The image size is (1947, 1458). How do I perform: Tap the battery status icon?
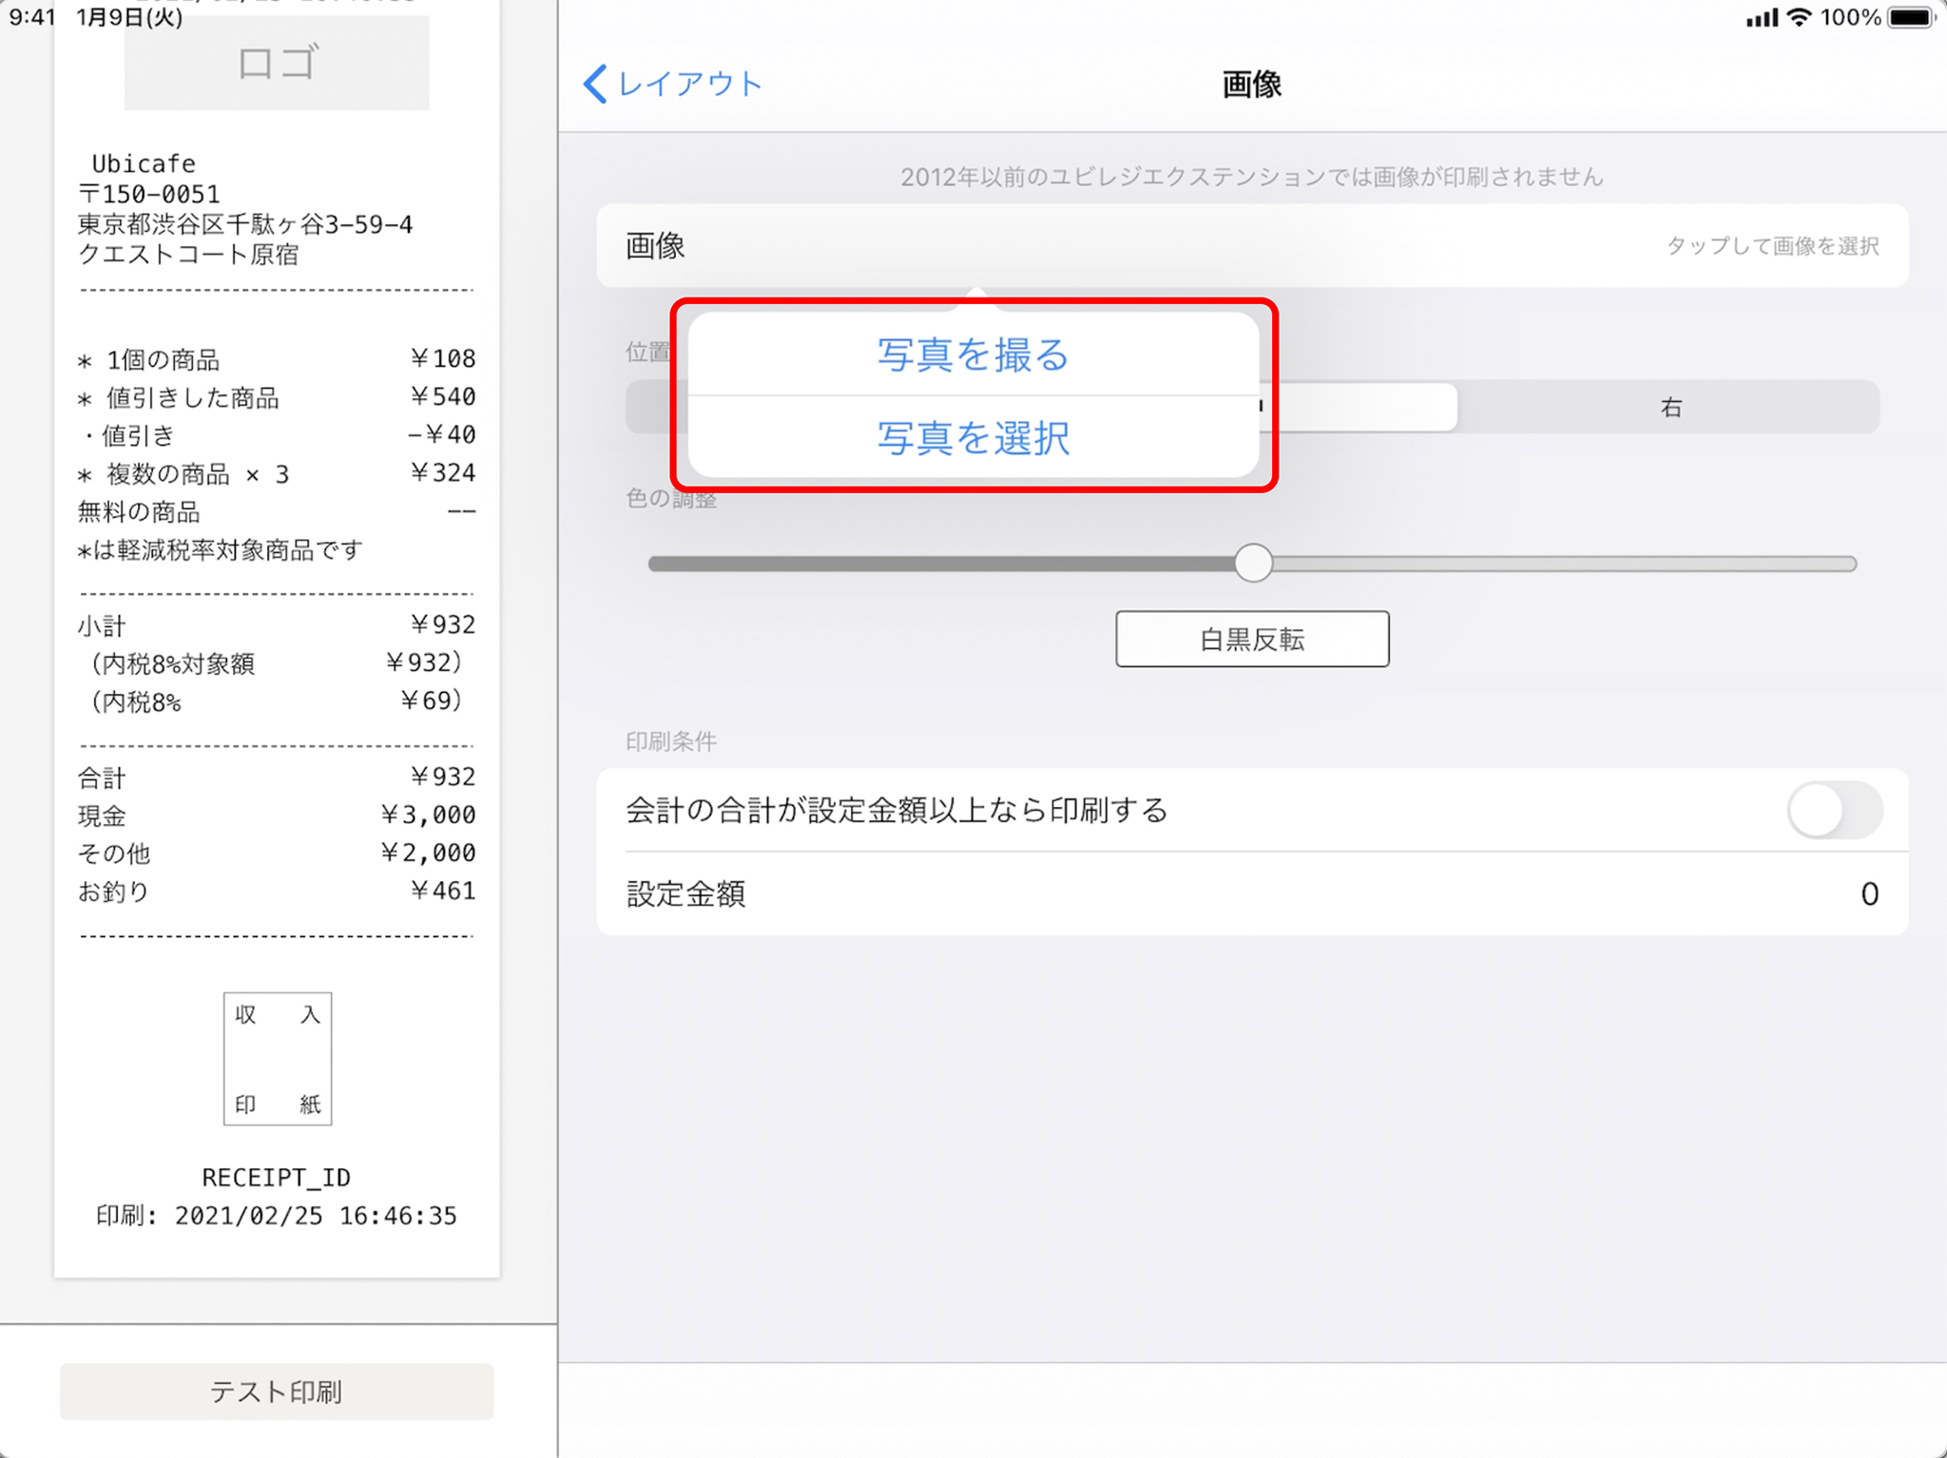tap(1911, 17)
